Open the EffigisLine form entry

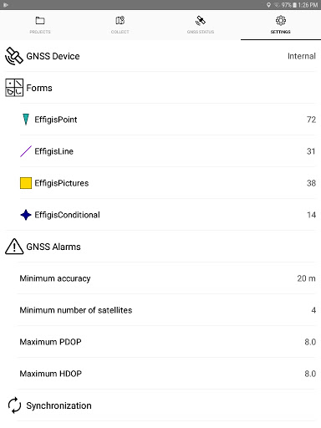168,151
